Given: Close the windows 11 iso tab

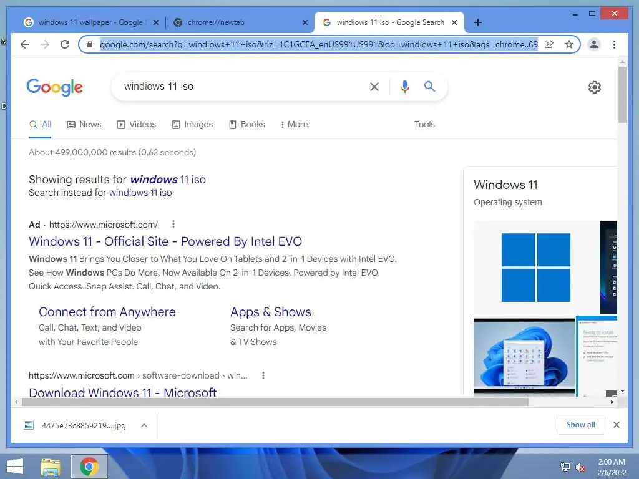Looking at the screenshot, I should click(x=454, y=22).
